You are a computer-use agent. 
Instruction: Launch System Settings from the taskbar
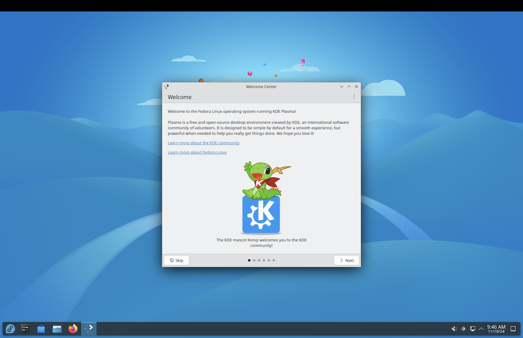point(25,329)
